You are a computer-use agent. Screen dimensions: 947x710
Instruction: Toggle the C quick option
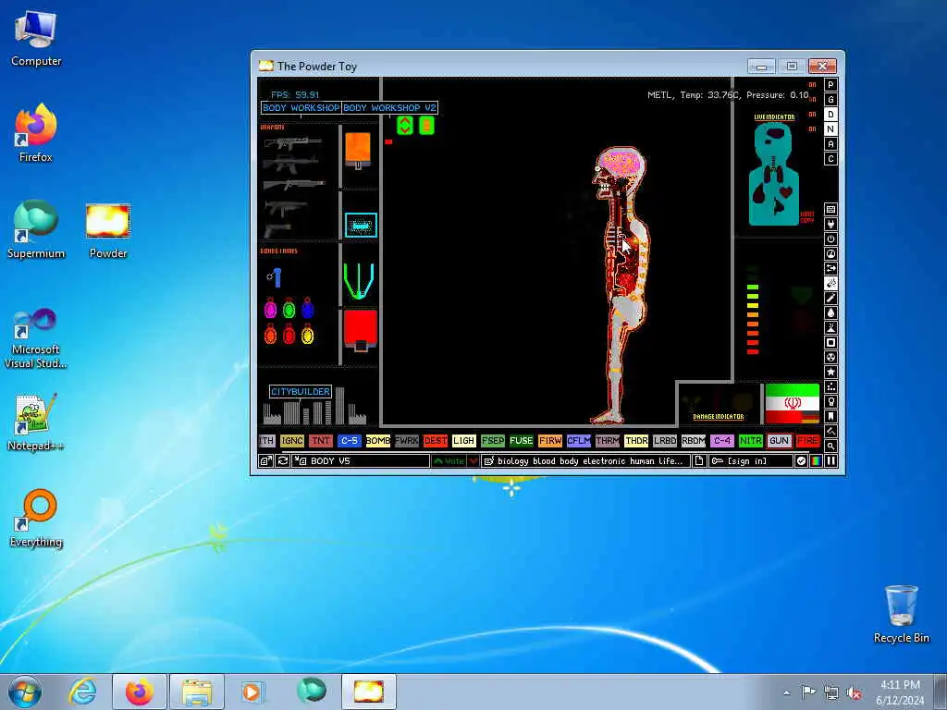(x=830, y=159)
